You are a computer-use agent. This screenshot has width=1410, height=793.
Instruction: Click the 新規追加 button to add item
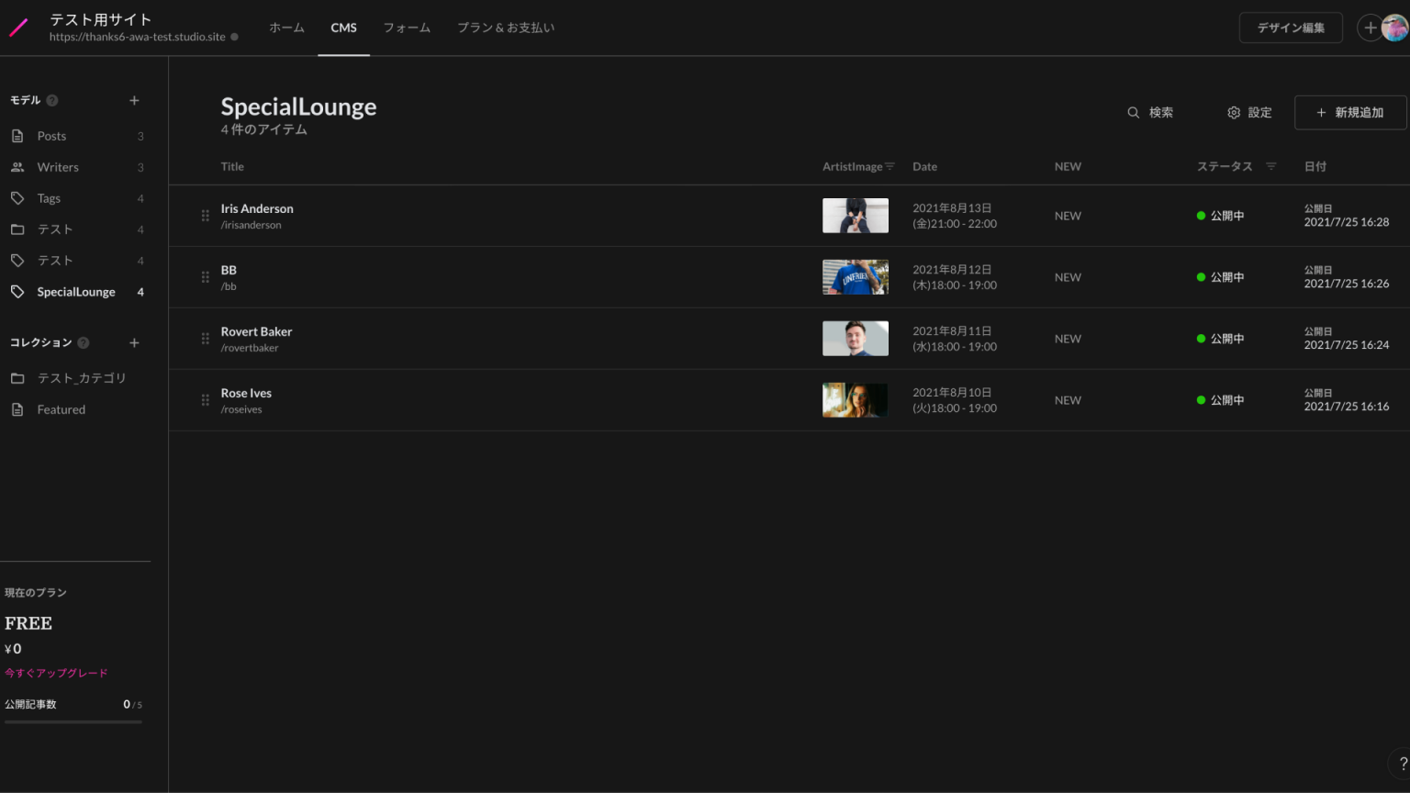pyautogui.click(x=1349, y=112)
